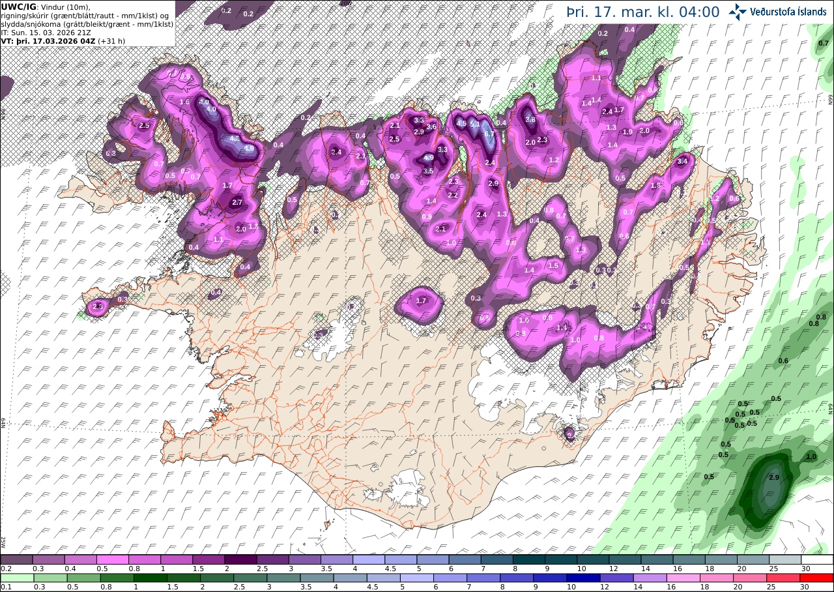Select the light gray 25 swatch, upper legend
This screenshot has width=834, height=592.
click(x=786, y=559)
